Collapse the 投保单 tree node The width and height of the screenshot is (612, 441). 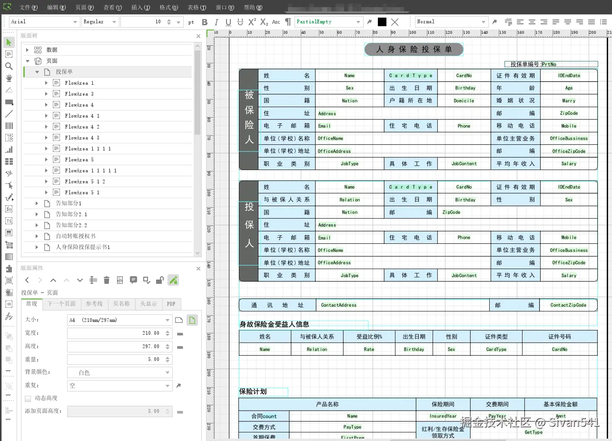pos(37,72)
